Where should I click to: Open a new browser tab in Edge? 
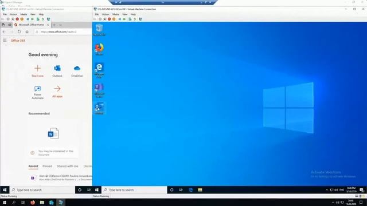[54, 25]
